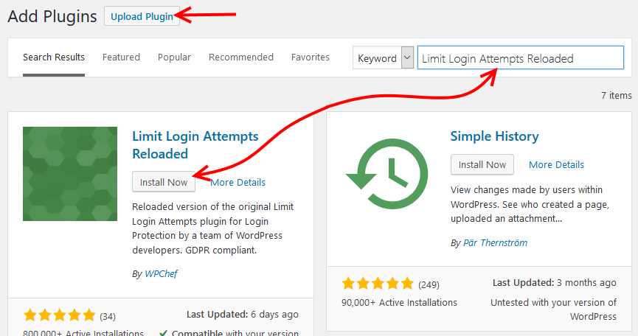
Task: Click the '90,000+ Active Installations' text
Action: click(x=399, y=303)
